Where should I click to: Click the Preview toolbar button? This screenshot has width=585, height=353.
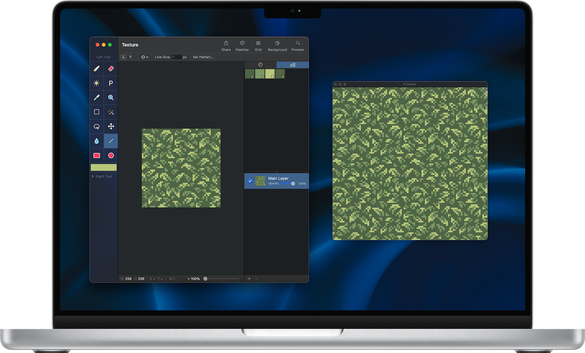[298, 46]
